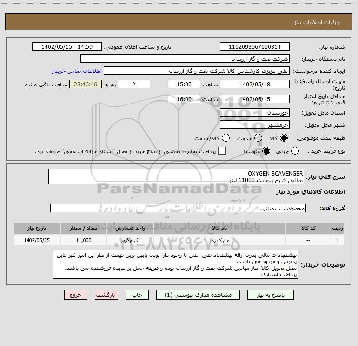Click the خروج exit button

pos(76,295)
